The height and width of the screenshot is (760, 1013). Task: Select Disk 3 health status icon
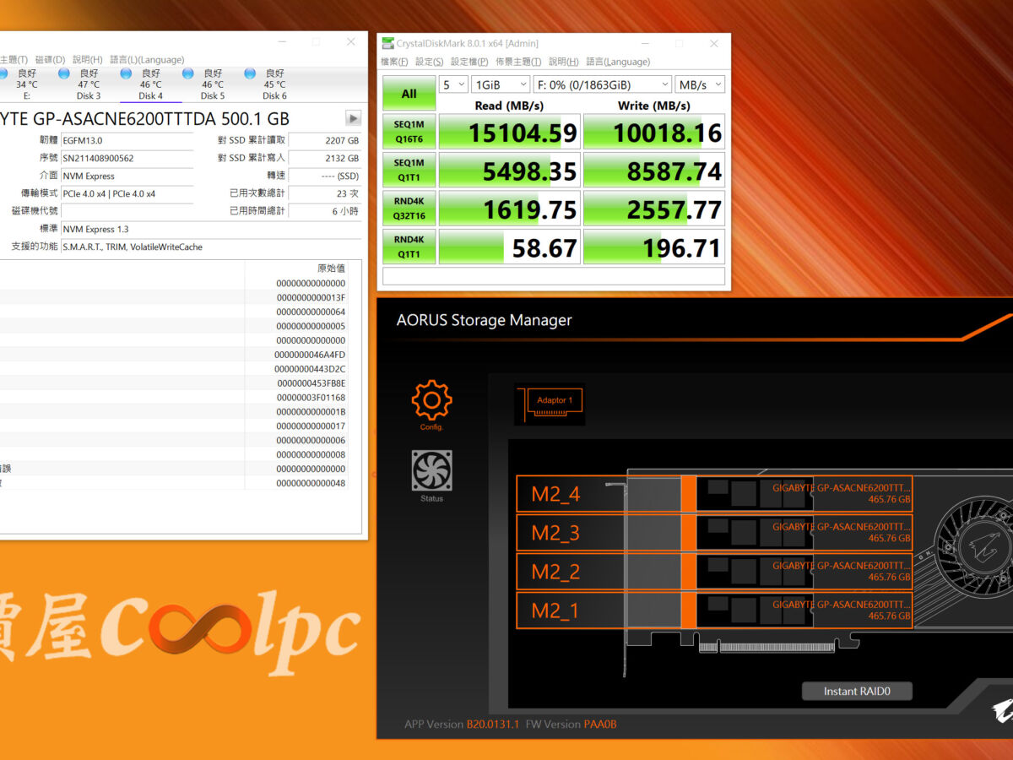(63, 73)
